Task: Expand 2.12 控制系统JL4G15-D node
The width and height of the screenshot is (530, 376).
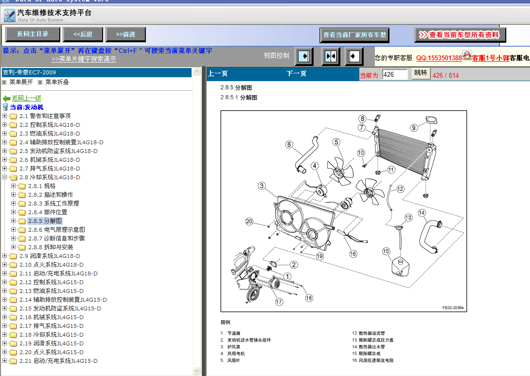Action: [x=5, y=282]
